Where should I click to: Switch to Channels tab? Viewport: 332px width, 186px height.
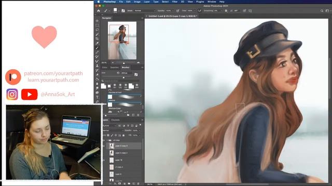(115, 120)
